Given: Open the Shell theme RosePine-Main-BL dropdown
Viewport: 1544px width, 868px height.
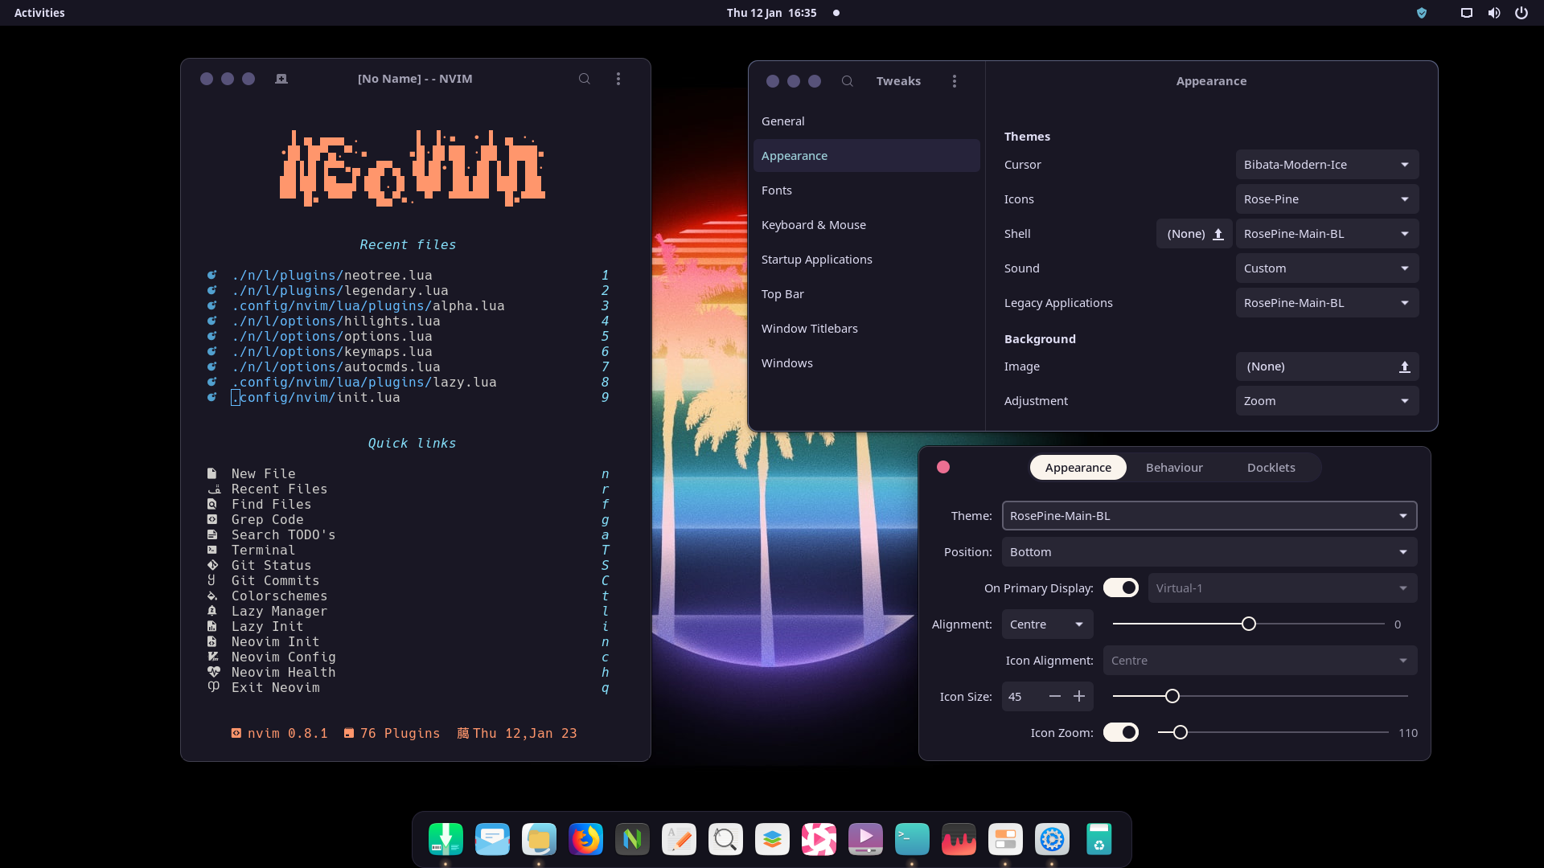Looking at the screenshot, I should coord(1327,234).
